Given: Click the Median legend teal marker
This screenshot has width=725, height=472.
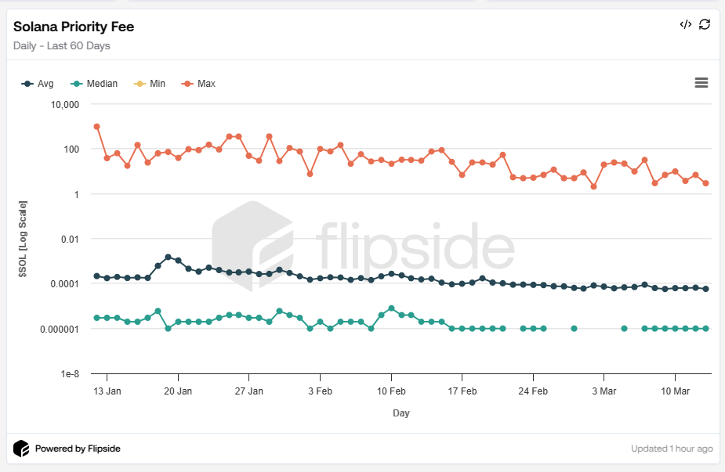Looking at the screenshot, I should (76, 84).
